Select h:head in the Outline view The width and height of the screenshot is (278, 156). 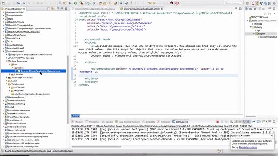point(259,24)
